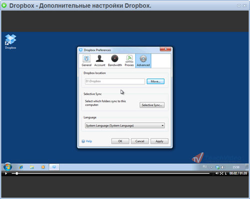Expand the Language dropdown

(x=125, y=126)
